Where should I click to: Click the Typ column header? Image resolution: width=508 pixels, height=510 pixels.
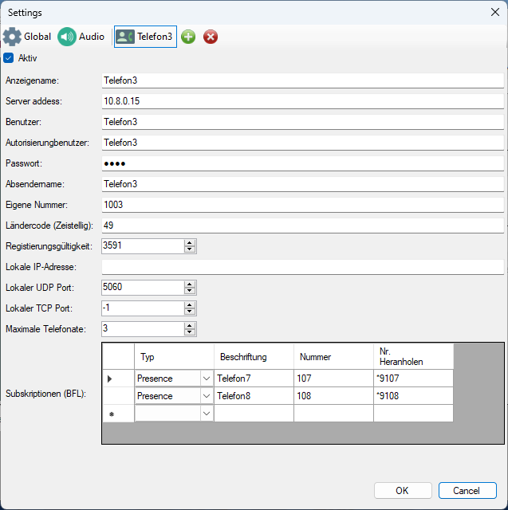point(175,357)
